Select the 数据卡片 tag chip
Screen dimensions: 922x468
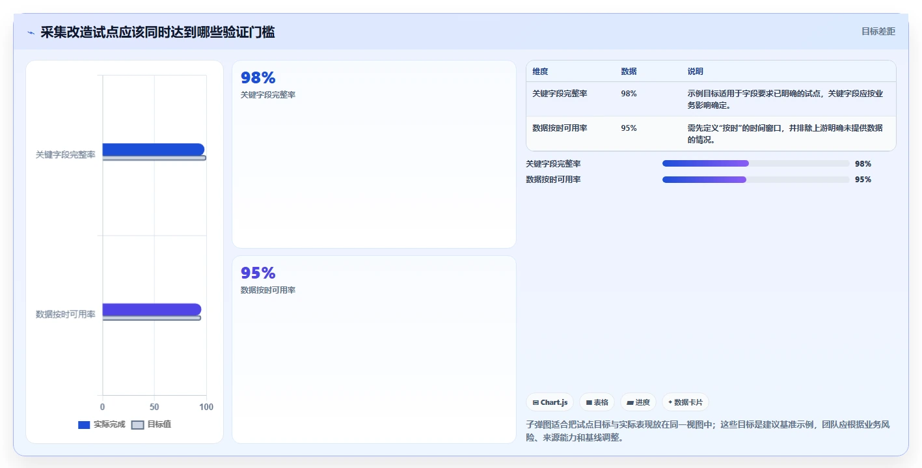[686, 402]
